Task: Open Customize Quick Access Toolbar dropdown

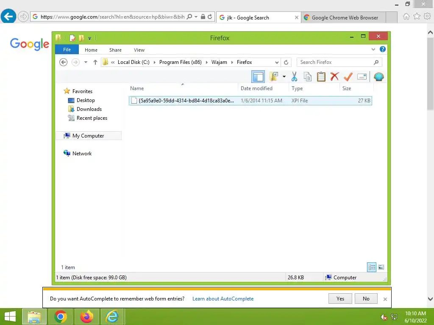Action: (90, 39)
